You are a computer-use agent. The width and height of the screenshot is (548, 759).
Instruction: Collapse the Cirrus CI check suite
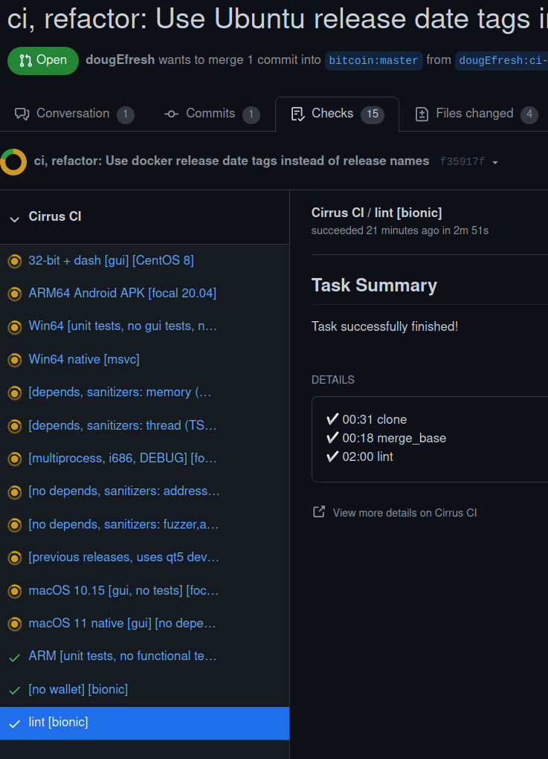tap(15, 219)
